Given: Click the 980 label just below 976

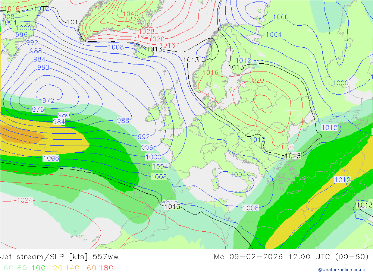Looking at the screenshot, I should pos(64,115).
